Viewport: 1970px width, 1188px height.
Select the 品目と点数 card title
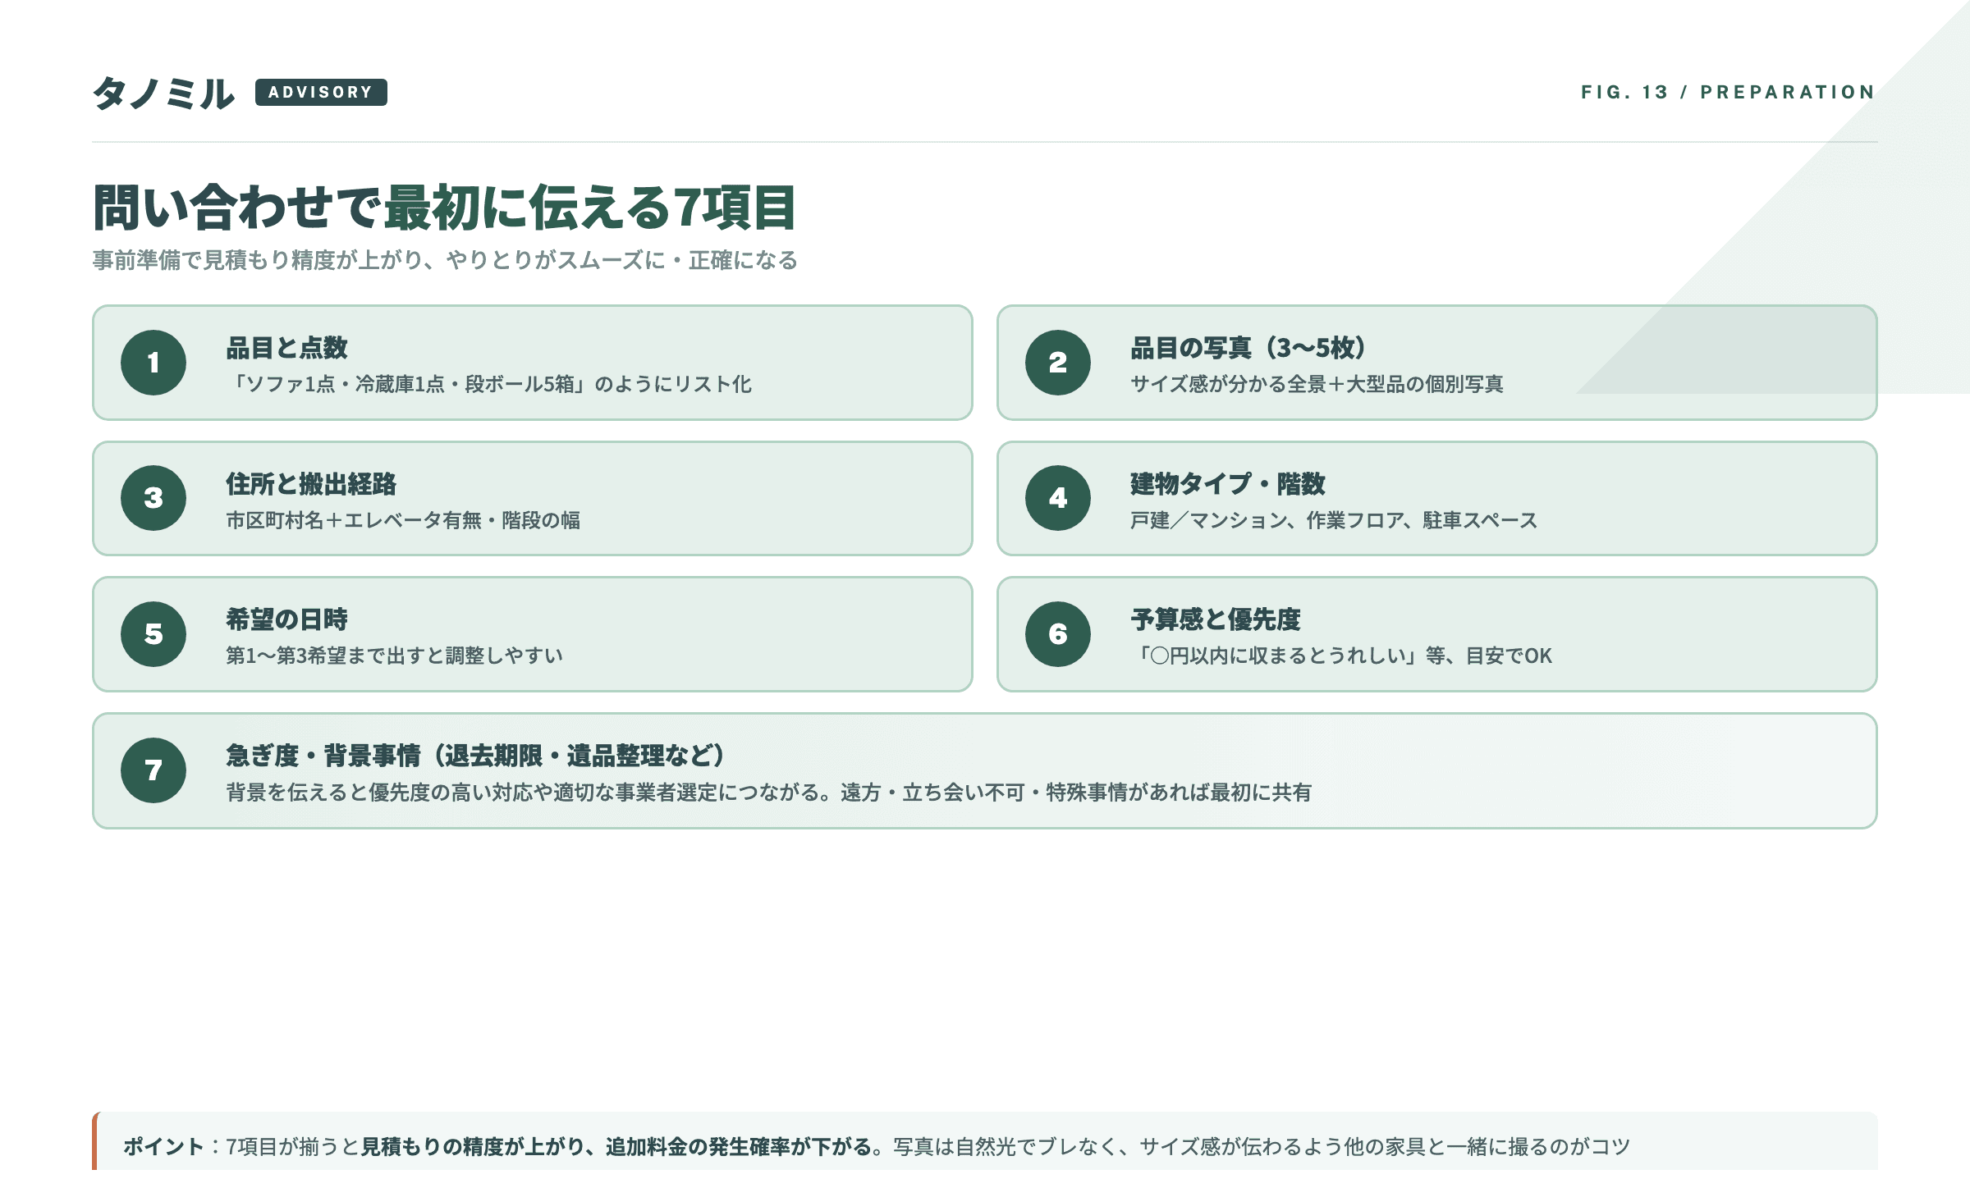point(287,348)
